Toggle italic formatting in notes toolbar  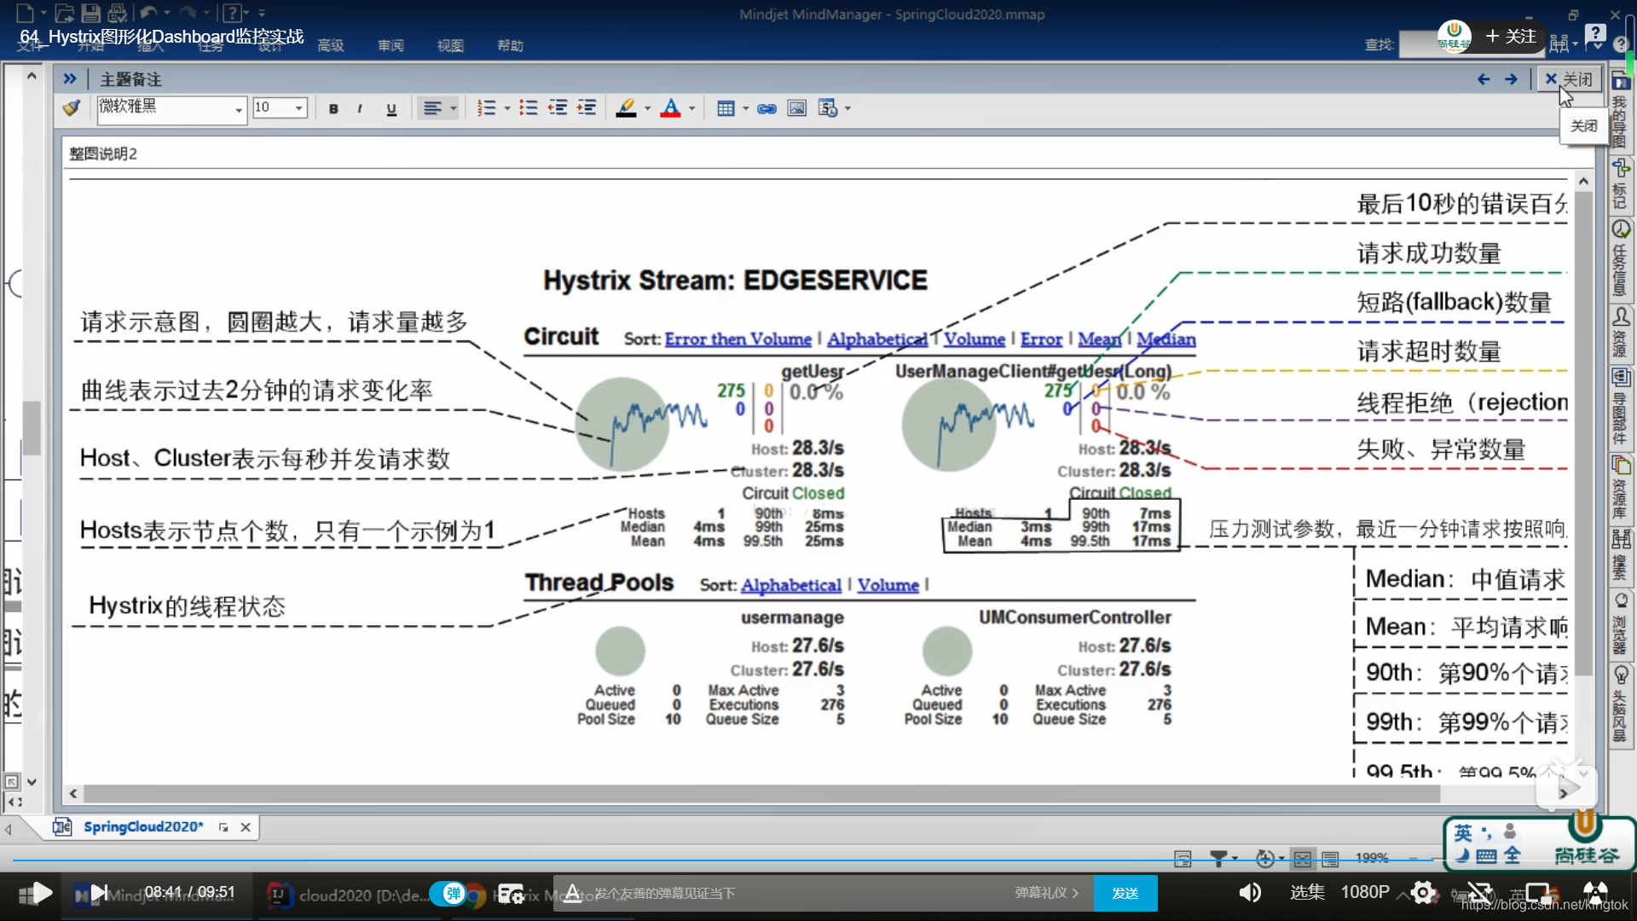[x=360, y=108]
